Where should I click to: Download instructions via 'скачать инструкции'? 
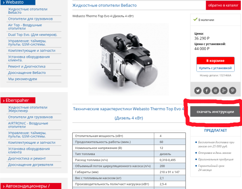click(215, 111)
